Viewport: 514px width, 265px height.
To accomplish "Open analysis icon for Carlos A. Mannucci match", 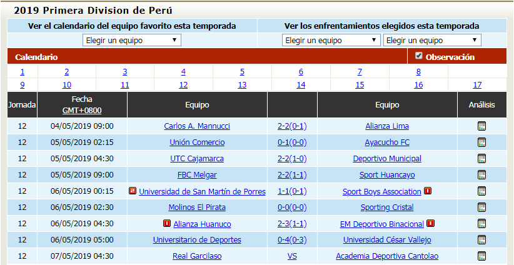I will pyautogui.click(x=481, y=126).
